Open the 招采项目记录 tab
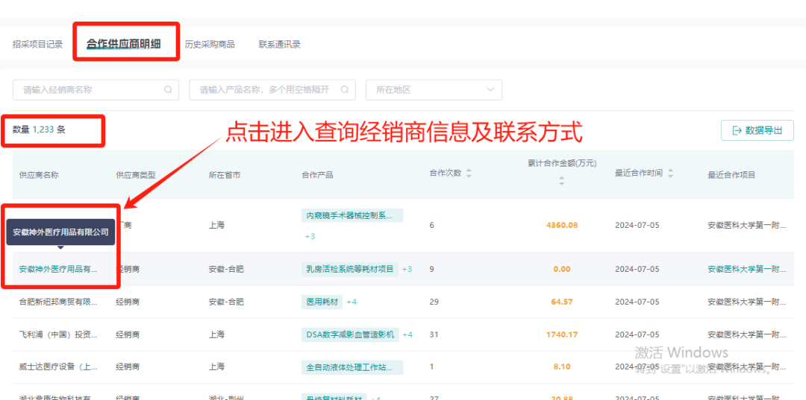The height and width of the screenshot is (400, 806). [37, 44]
